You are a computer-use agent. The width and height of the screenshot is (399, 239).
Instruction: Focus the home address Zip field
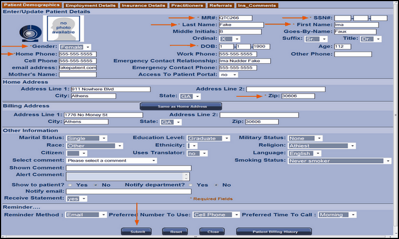[x=296, y=96]
